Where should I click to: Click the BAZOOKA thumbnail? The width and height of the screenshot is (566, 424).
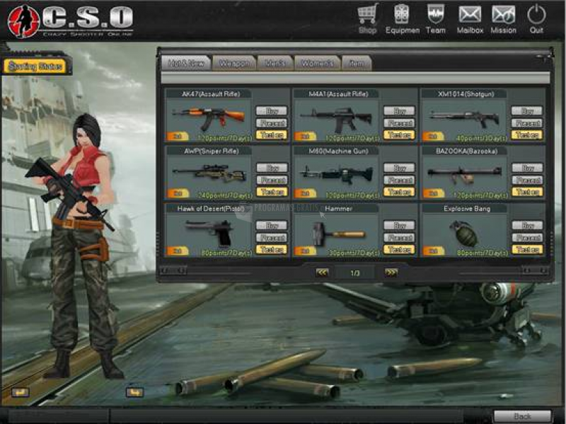tap(464, 175)
